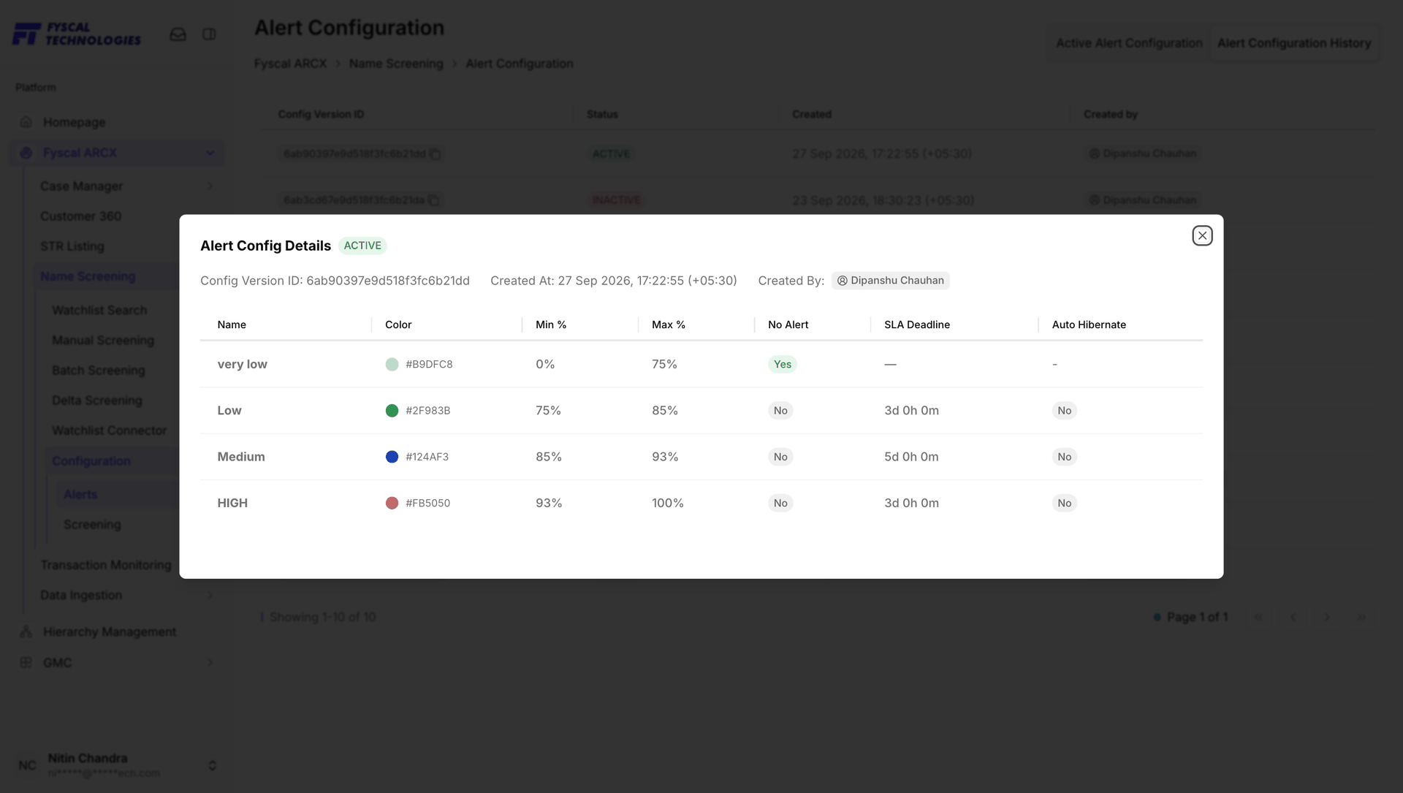Expand Data Ingestion submenu chevron

pos(210,595)
